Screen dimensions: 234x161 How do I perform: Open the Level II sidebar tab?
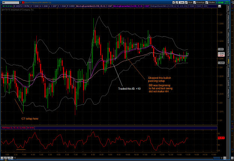coord(228,83)
